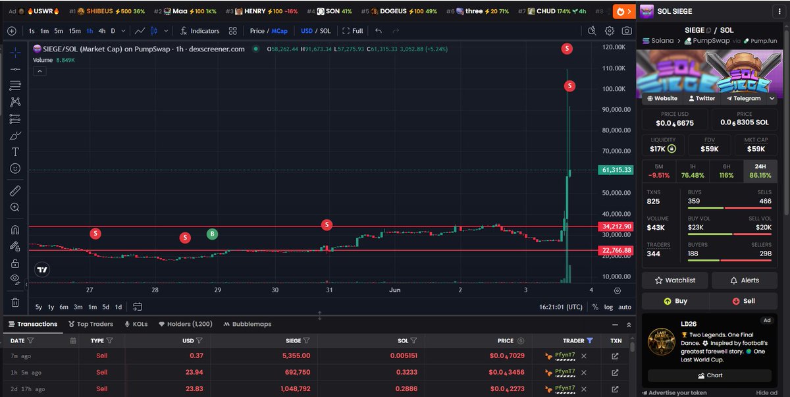The image size is (790, 397).
Task: Click the red Sell button
Action: tap(744, 301)
